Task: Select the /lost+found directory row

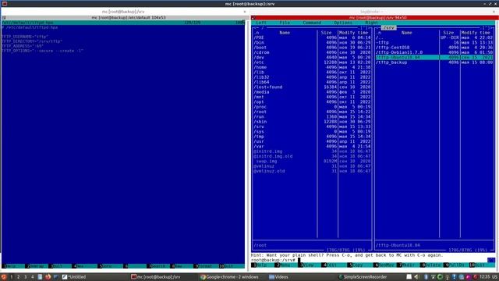Action: point(312,87)
